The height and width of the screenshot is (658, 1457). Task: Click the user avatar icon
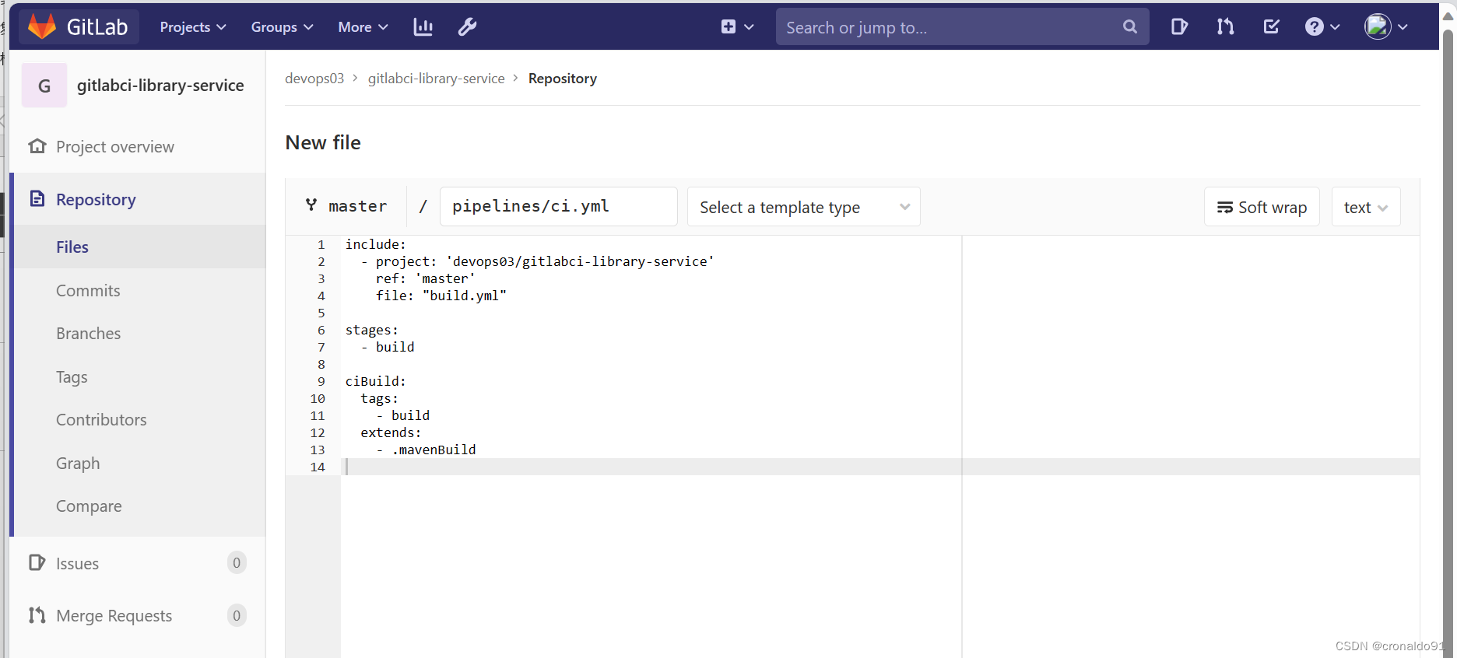(x=1378, y=26)
